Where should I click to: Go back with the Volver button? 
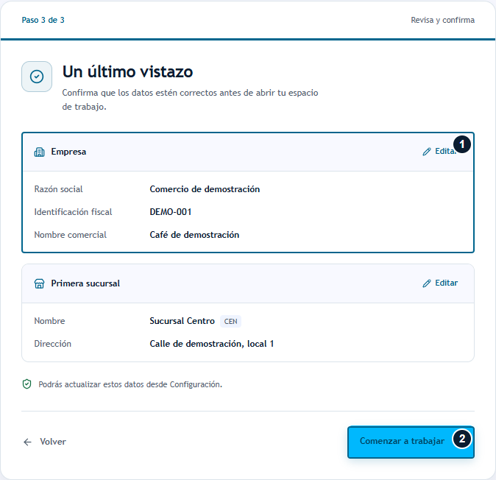coord(45,442)
